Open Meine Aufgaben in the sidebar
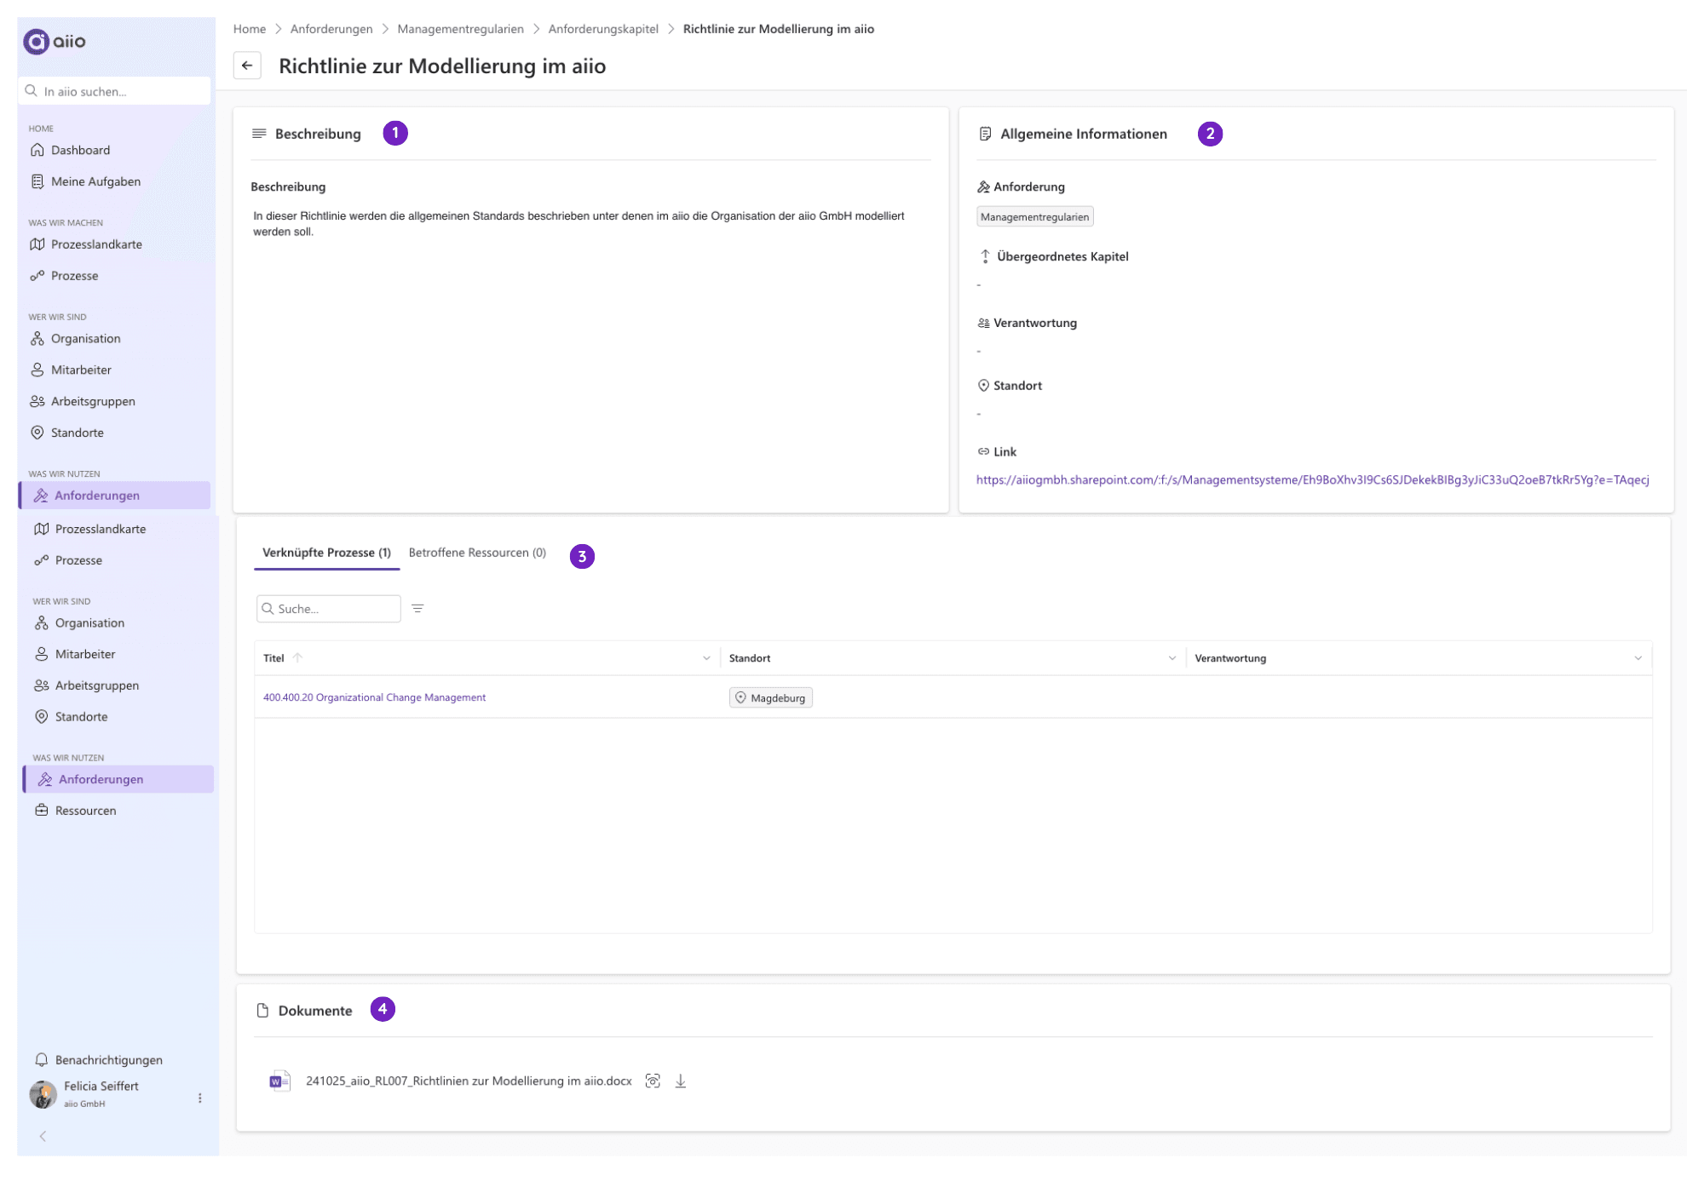1704x1204 pixels. [95, 181]
